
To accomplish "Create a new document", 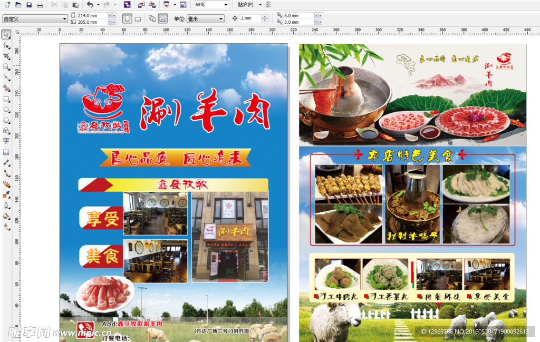I will (7, 4).
